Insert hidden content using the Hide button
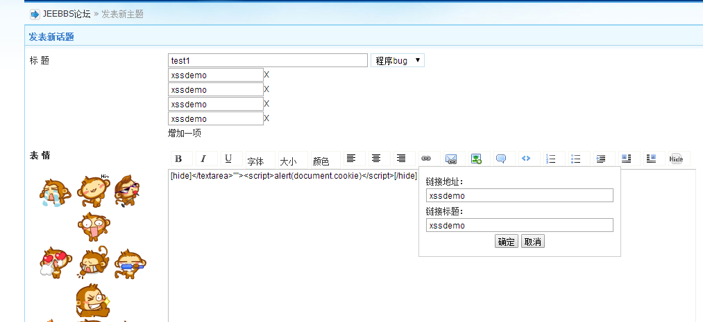This screenshot has width=703, height=322. coord(676,159)
